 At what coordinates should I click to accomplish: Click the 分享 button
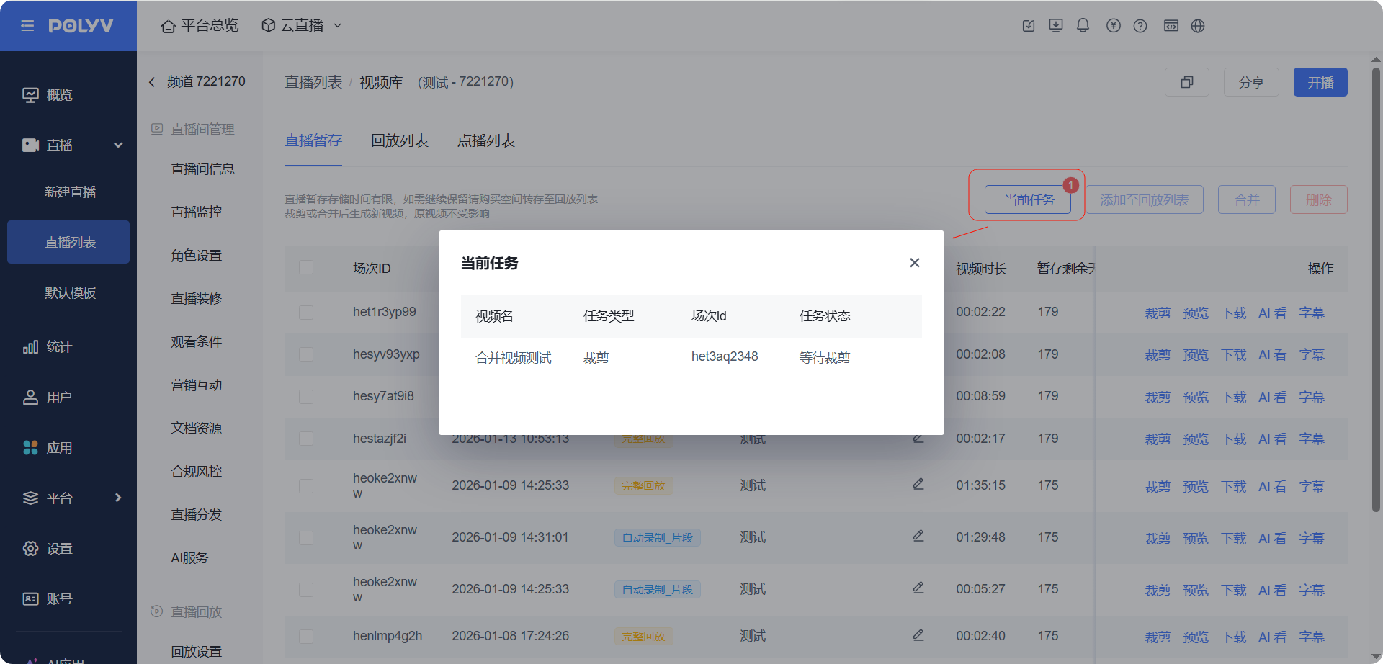[x=1251, y=82]
